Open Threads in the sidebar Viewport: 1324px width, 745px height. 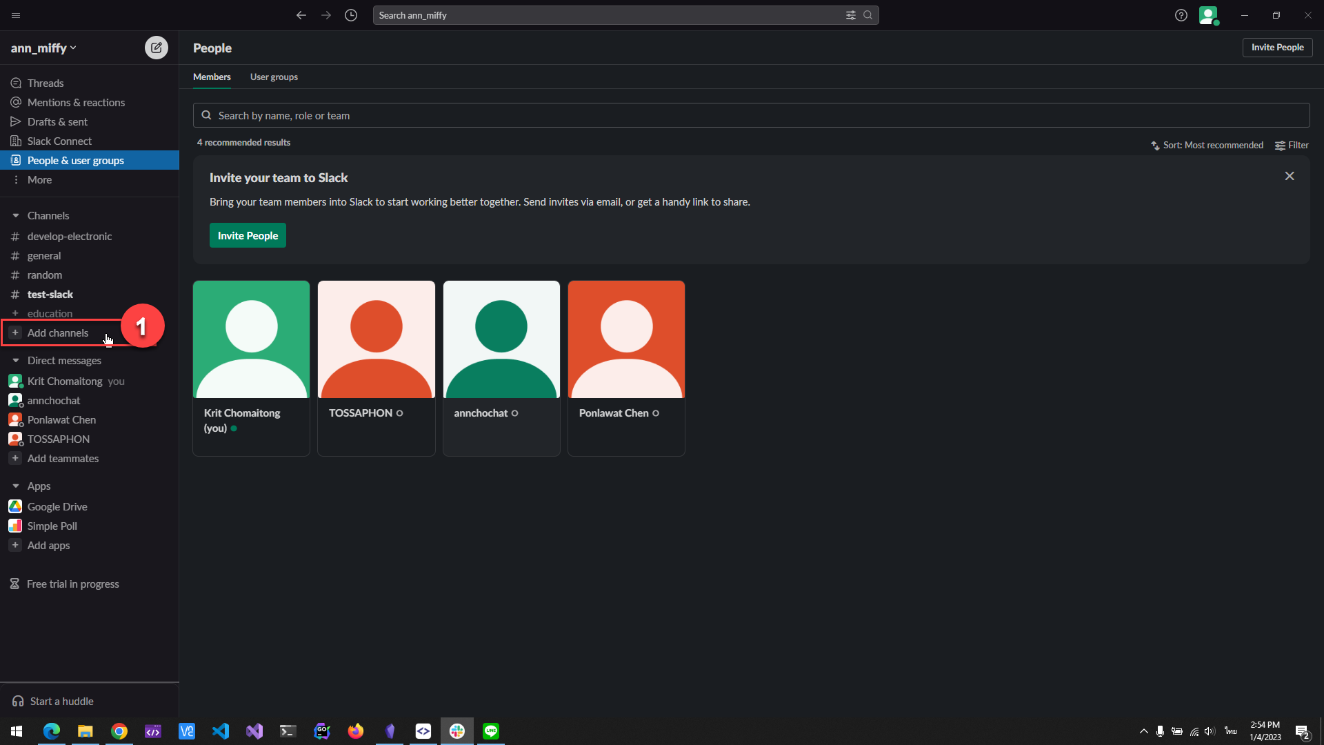[x=90, y=83]
